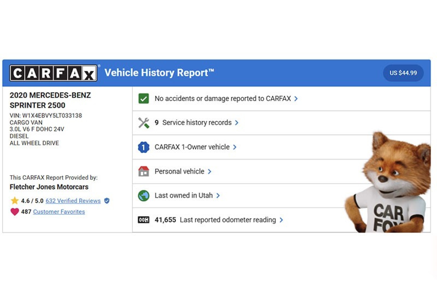
Task: Open the Personal vehicle row
Action: (x=179, y=171)
